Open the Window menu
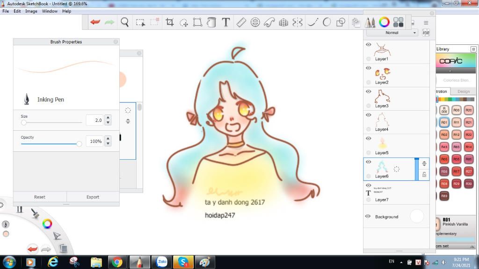479x269 pixels. coord(50,11)
